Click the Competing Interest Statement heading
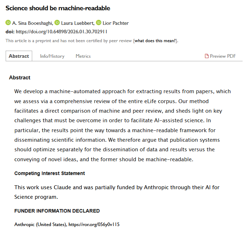 click(x=50, y=173)
